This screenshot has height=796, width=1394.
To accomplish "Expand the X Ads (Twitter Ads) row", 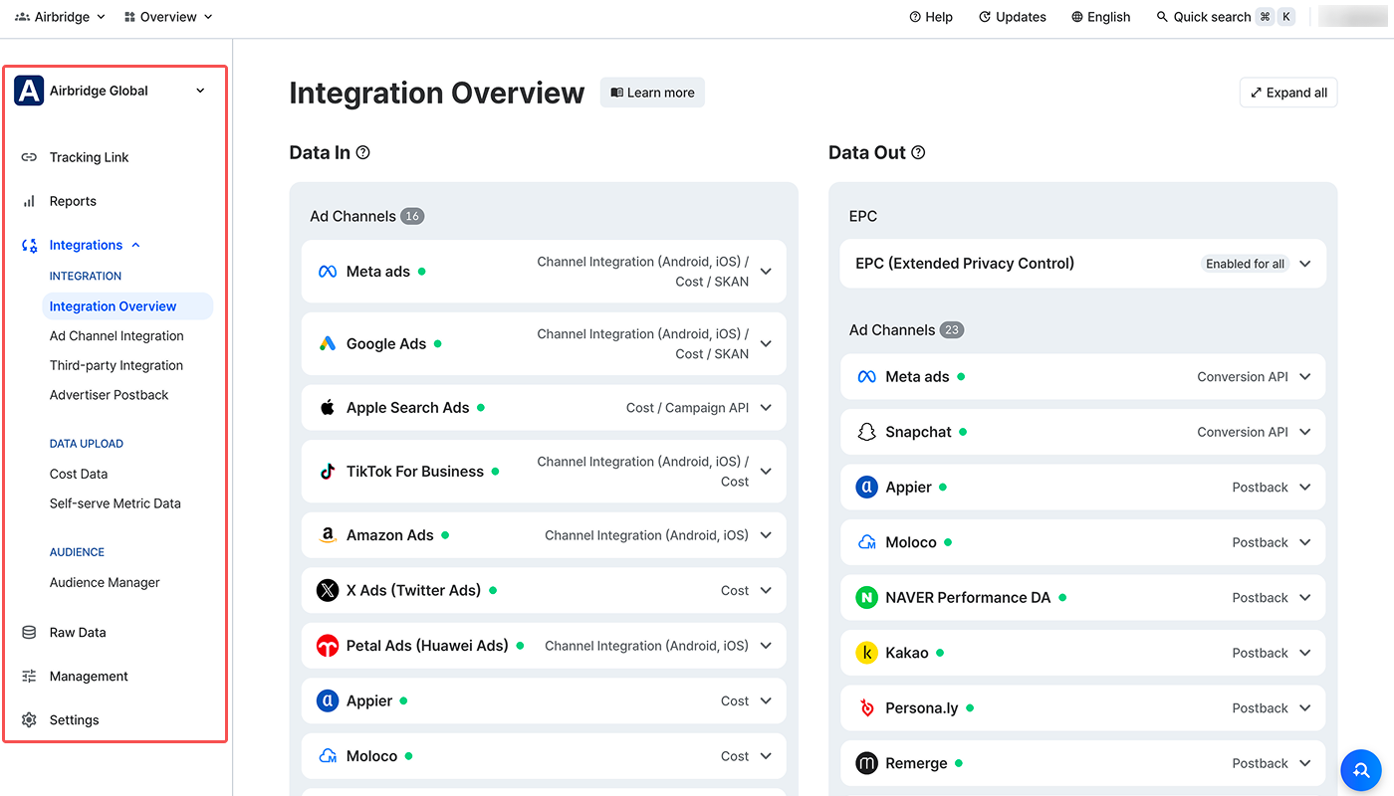I will point(766,591).
